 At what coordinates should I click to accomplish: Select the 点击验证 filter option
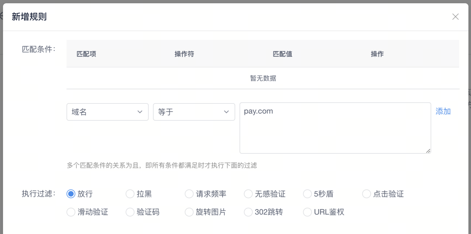tap(367, 194)
